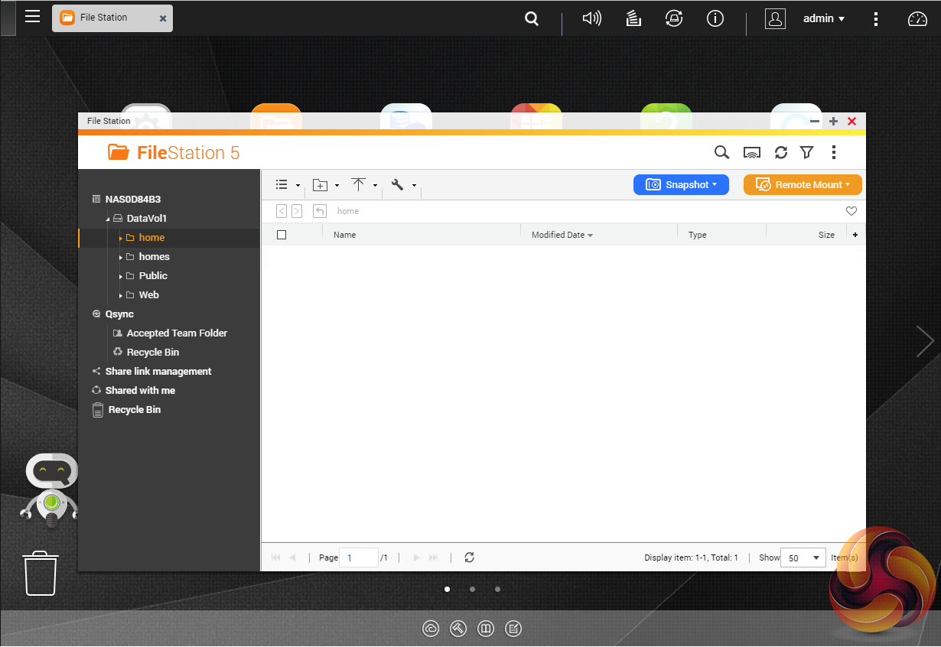Open event notifications info icon
Image resolution: width=941 pixels, height=647 pixels.
(715, 18)
